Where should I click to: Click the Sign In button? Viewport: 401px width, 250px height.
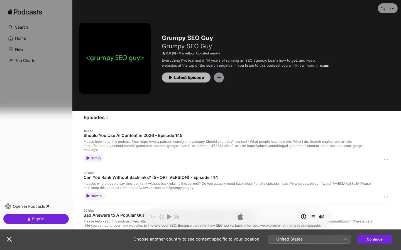click(x=36, y=219)
